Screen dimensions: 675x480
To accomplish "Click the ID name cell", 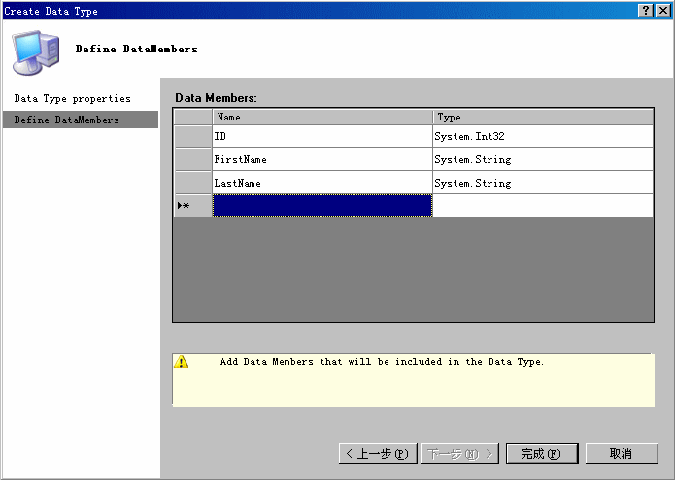I will [x=321, y=136].
